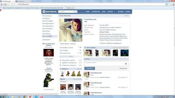Open File Explorer from the taskbar
This screenshot has width=175, height=98.
(13, 97)
